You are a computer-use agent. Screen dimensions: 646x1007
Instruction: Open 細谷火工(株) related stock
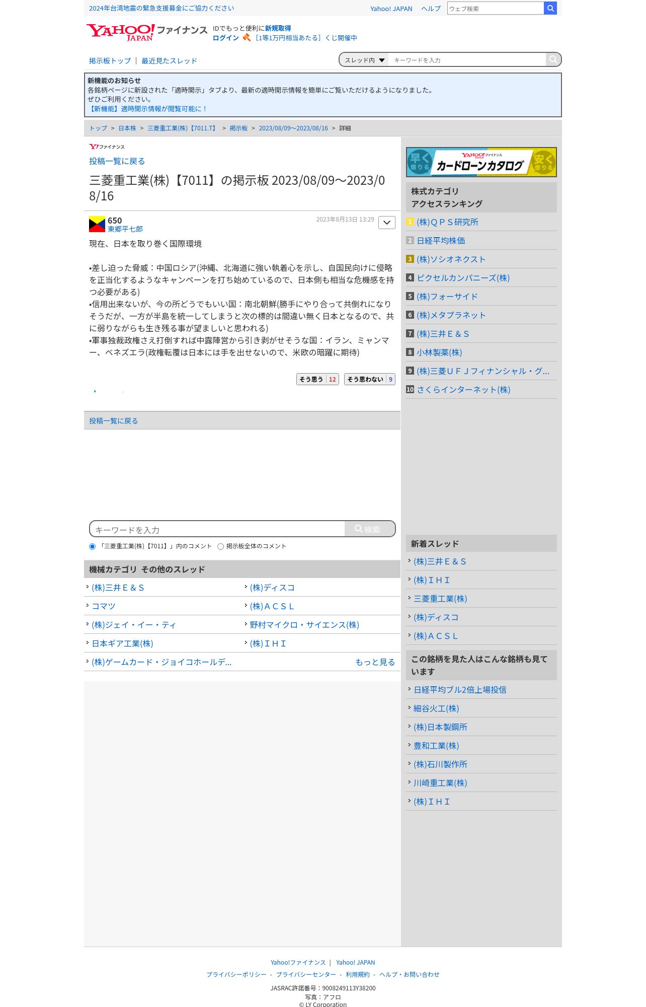(x=436, y=708)
